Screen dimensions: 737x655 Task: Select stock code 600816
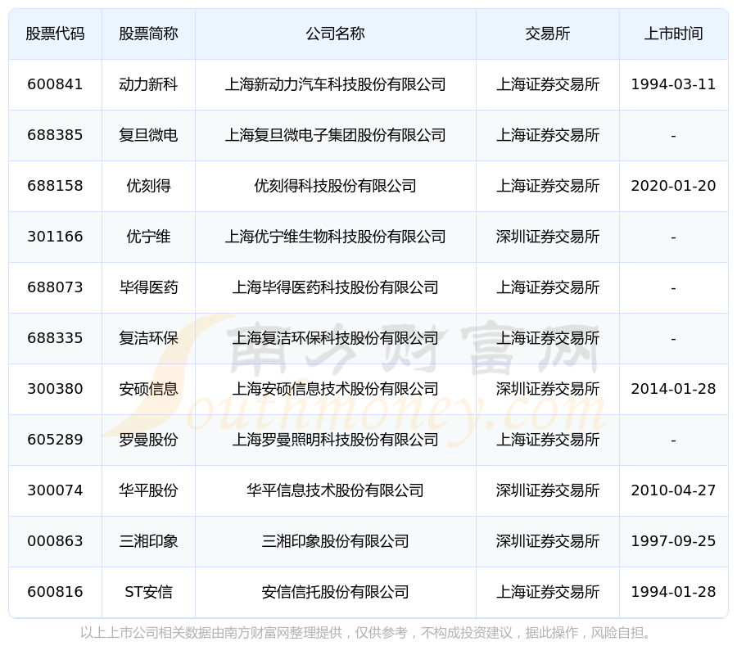point(55,592)
